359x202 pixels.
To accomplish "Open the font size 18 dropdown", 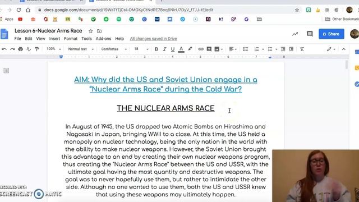I will (x=141, y=49).
